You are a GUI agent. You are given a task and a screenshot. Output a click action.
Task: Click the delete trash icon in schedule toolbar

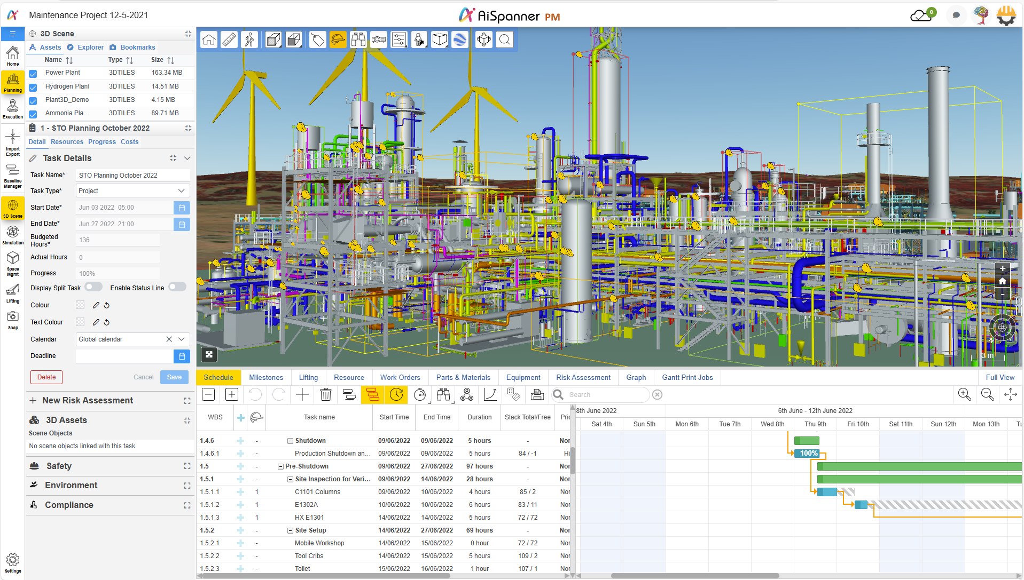325,395
